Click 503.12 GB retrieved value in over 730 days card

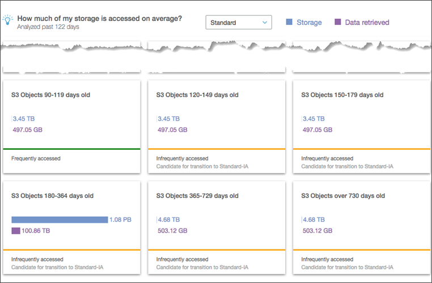coord(318,231)
